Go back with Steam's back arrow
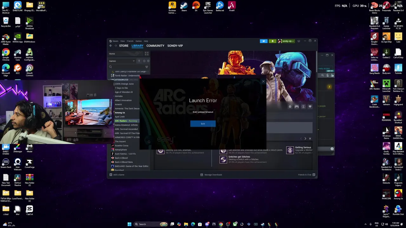Viewport: 406px width, 228px height. [x=111, y=46]
